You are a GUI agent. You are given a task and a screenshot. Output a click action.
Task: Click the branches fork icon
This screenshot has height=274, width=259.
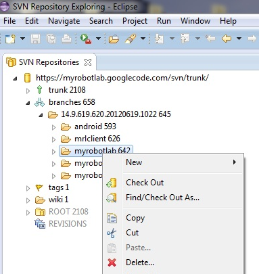[x=40, y=102]
